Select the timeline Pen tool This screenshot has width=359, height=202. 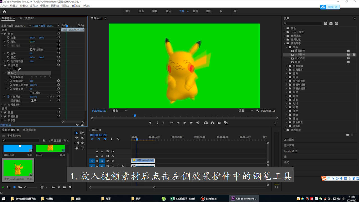[x=82, y=143]
